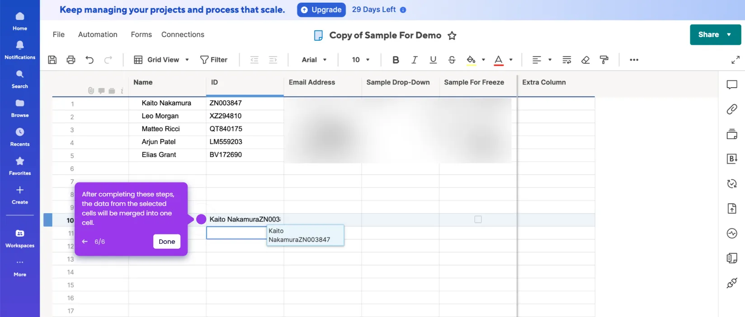The width and height of the screenshot is (745, 317).
Task: Click the 29 Days Left info icon
Action: pyautogui.click(x=403, y=9)
